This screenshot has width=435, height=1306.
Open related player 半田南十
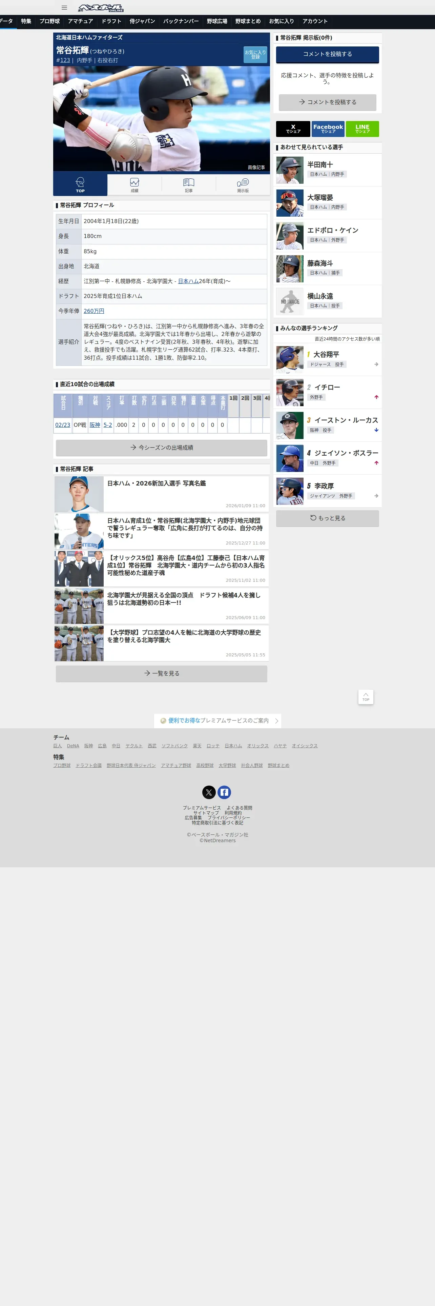click(x=327, y=170)
